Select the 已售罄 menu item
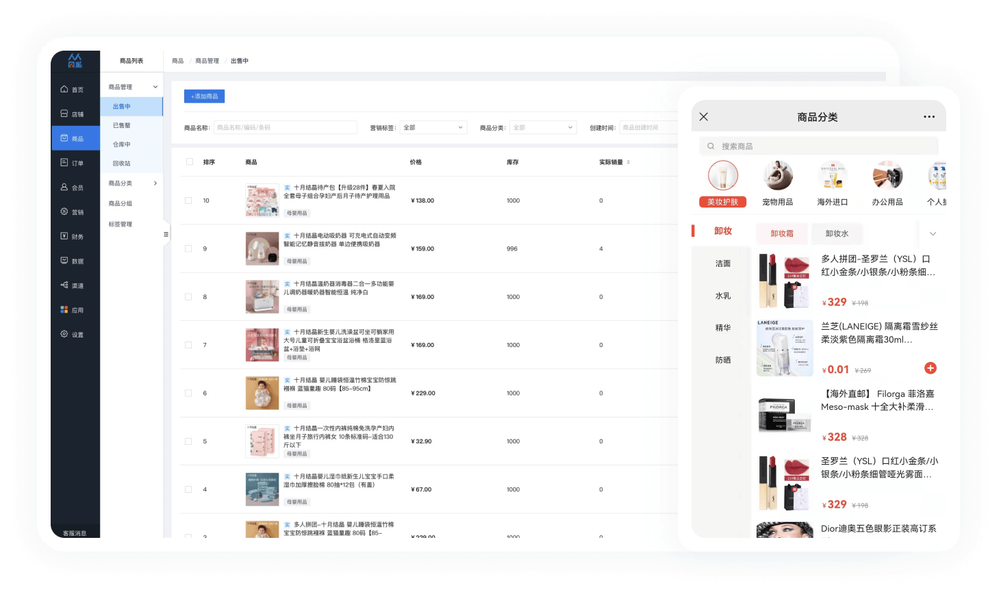Viewport: 1001px width, 594px height. (x=122, y=125)
